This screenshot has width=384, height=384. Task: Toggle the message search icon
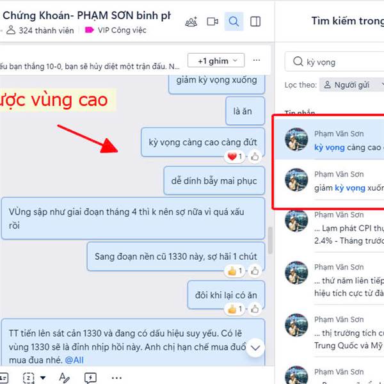pyautogui.click(x=234, y=22)
